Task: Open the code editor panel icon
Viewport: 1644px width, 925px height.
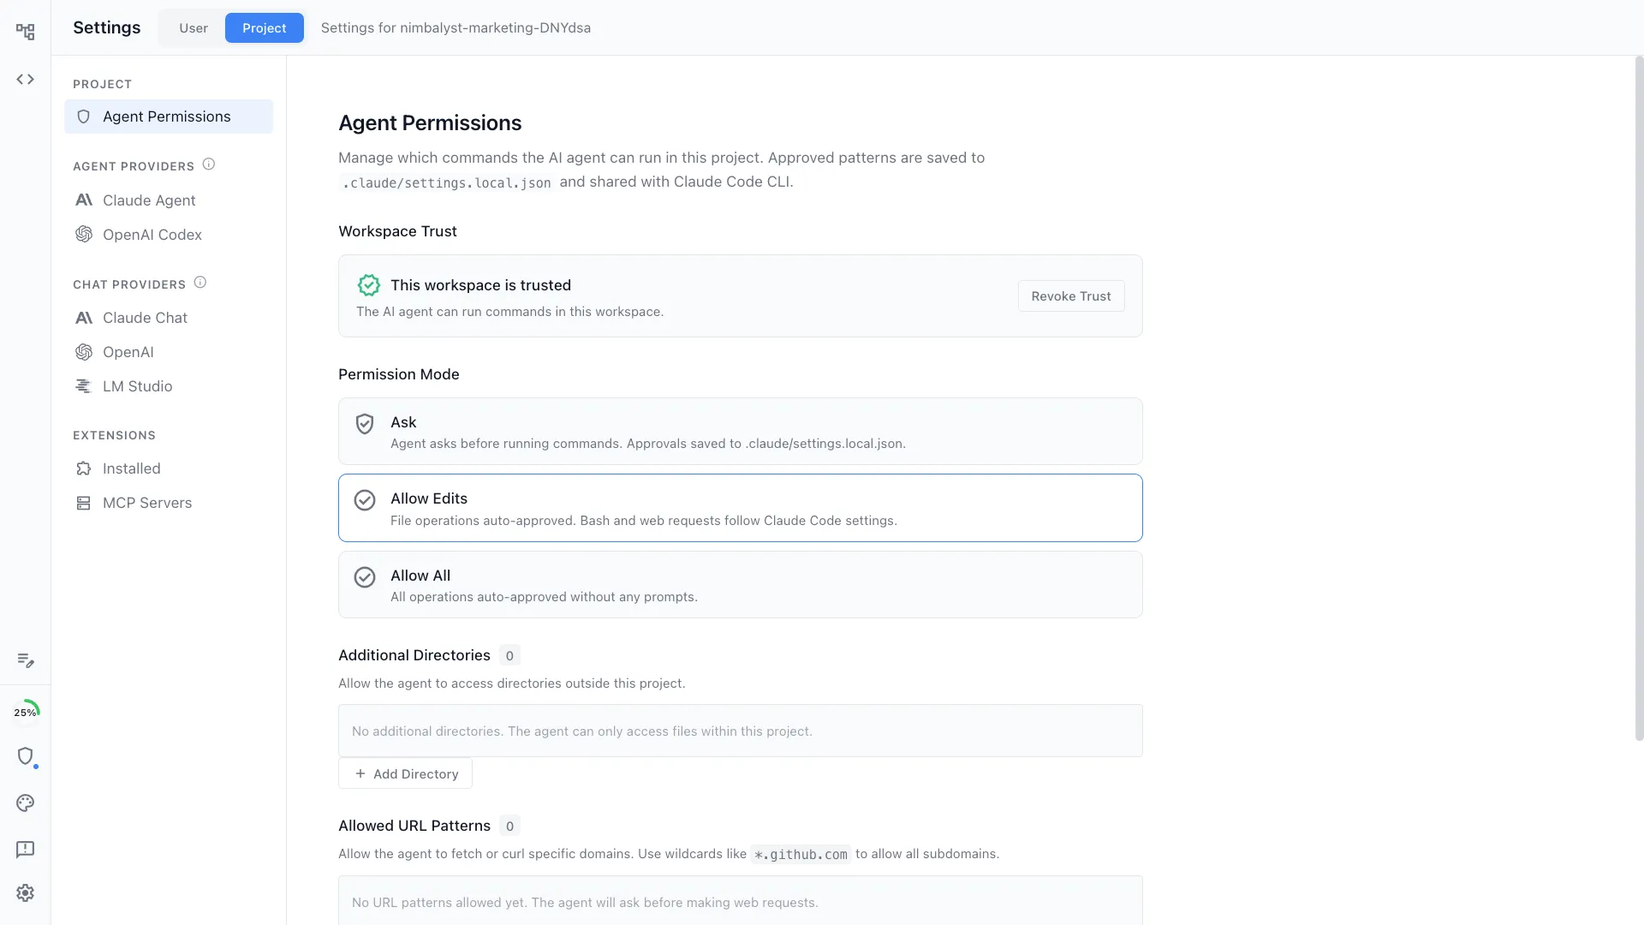Action: pos(26,79)
